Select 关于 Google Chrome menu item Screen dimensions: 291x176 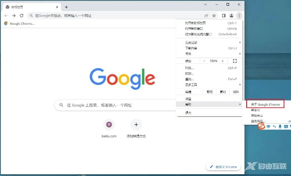point(265,104)
